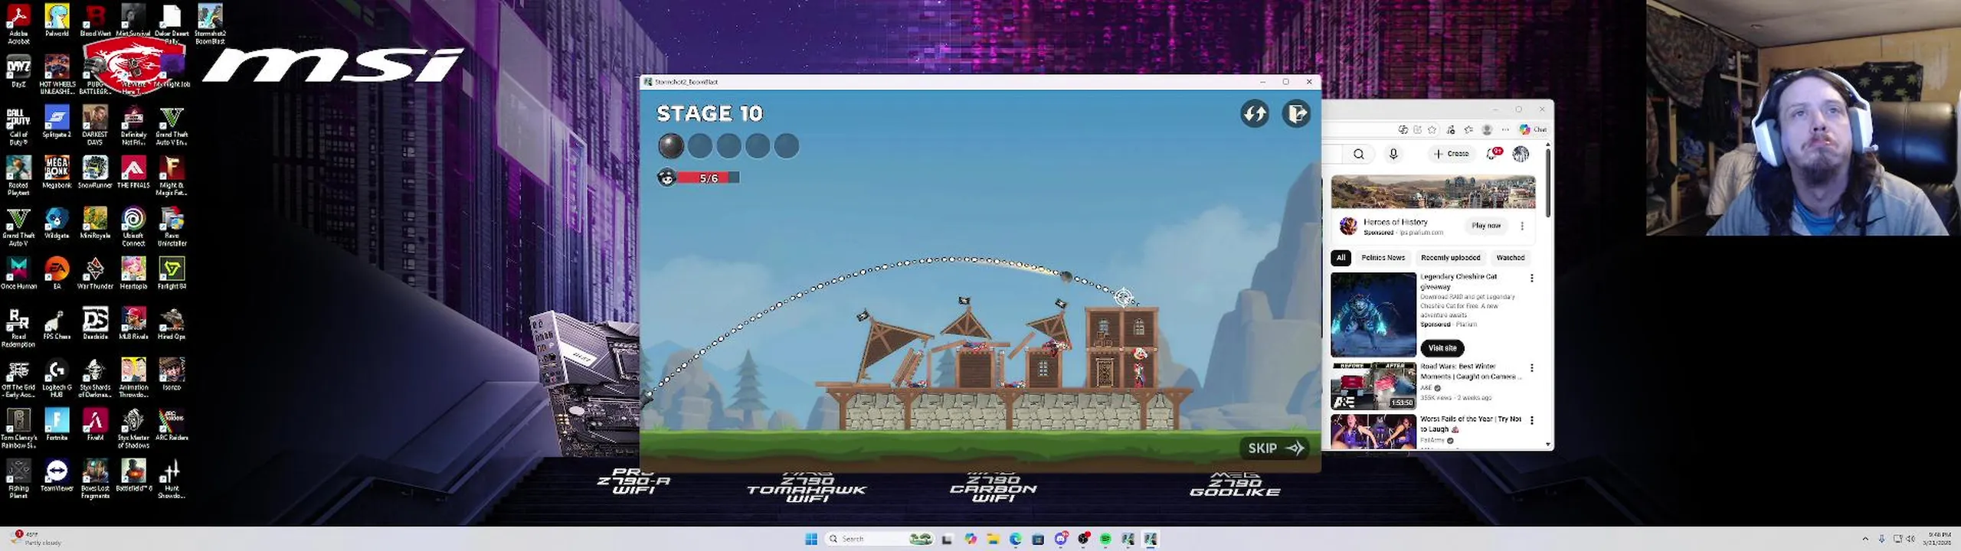This screenshot has height=551, width=1961.
Task: Click the YouTube voice search microphone
Action: coord(1393,154)
